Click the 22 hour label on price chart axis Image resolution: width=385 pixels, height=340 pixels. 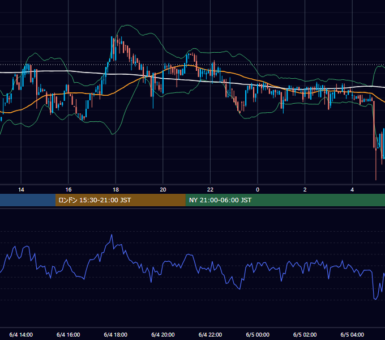point(210,190)
